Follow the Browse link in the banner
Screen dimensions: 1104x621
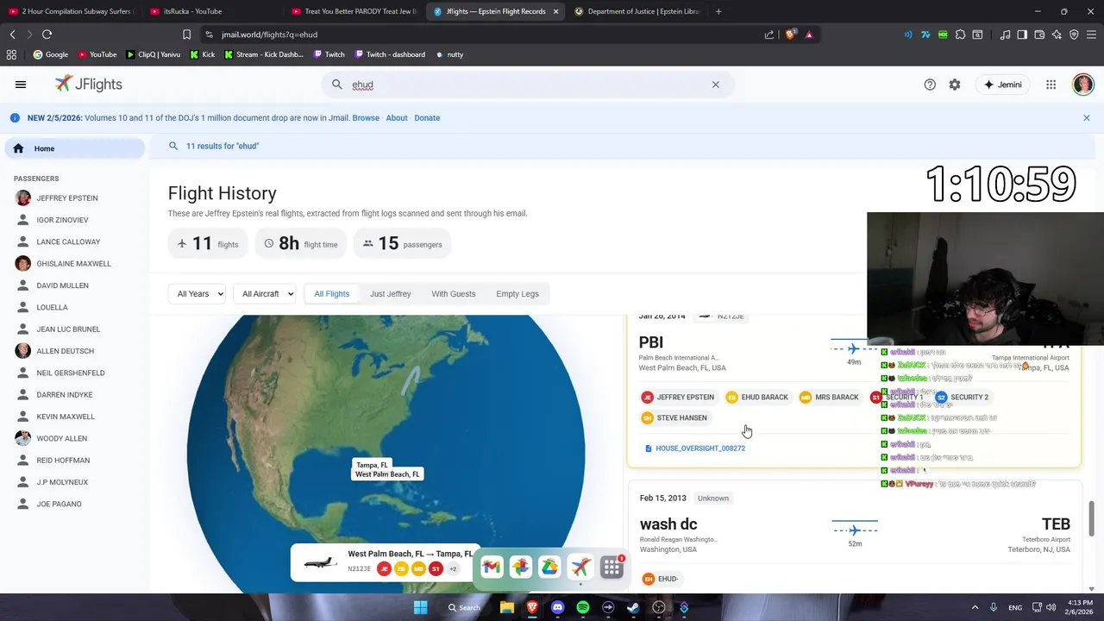coord(366,118)
